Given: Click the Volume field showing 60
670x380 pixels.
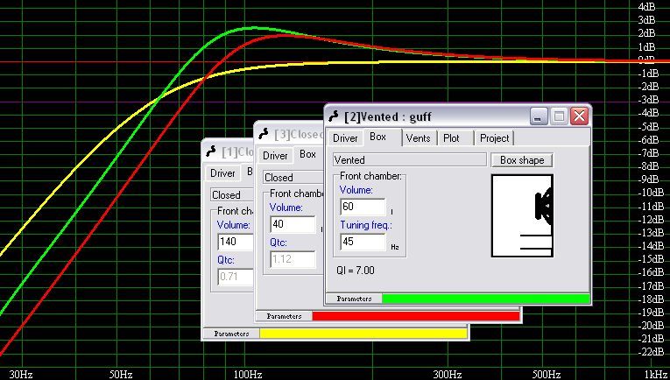Looking at the screenshot, I should [363, 208].
